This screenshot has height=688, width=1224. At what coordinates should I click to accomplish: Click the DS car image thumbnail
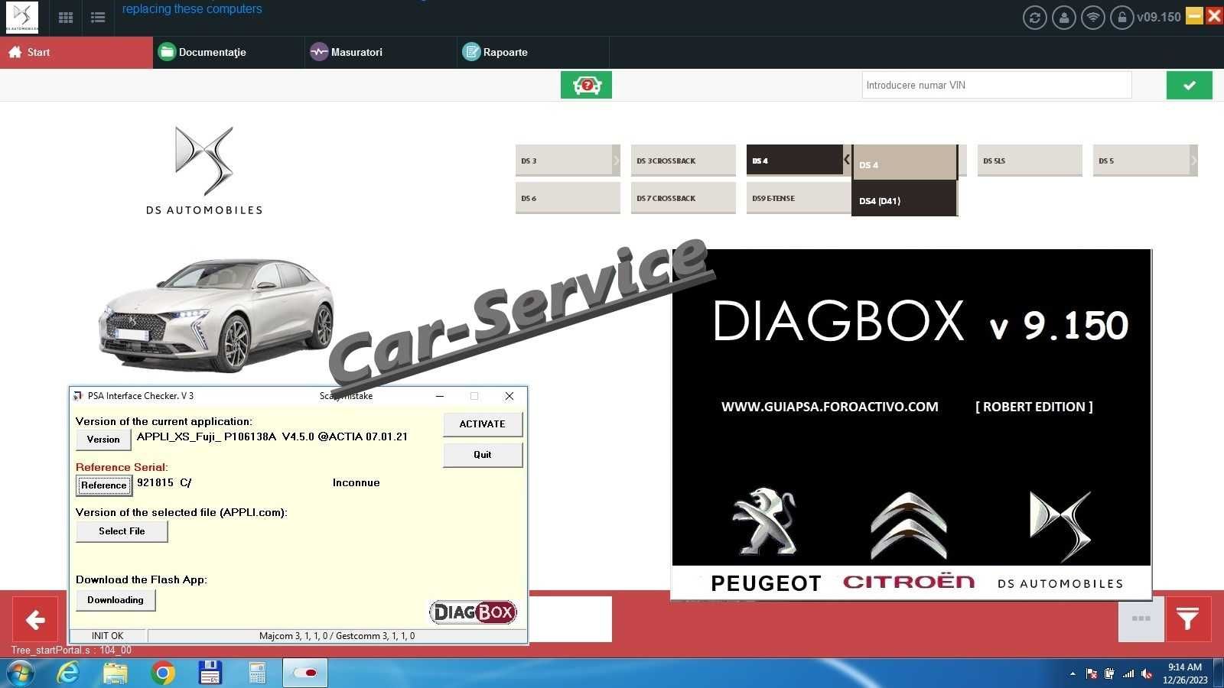(216, 316)
